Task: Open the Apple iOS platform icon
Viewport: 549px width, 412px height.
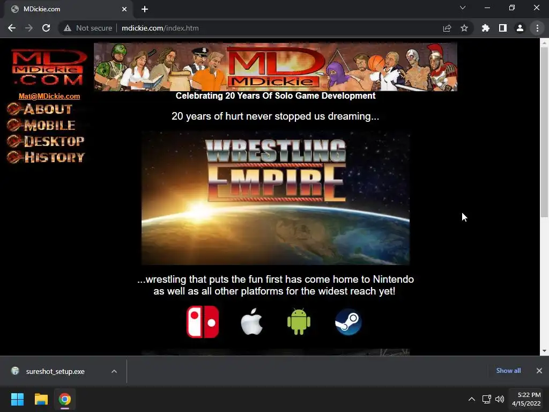Action: coord(252,322)
